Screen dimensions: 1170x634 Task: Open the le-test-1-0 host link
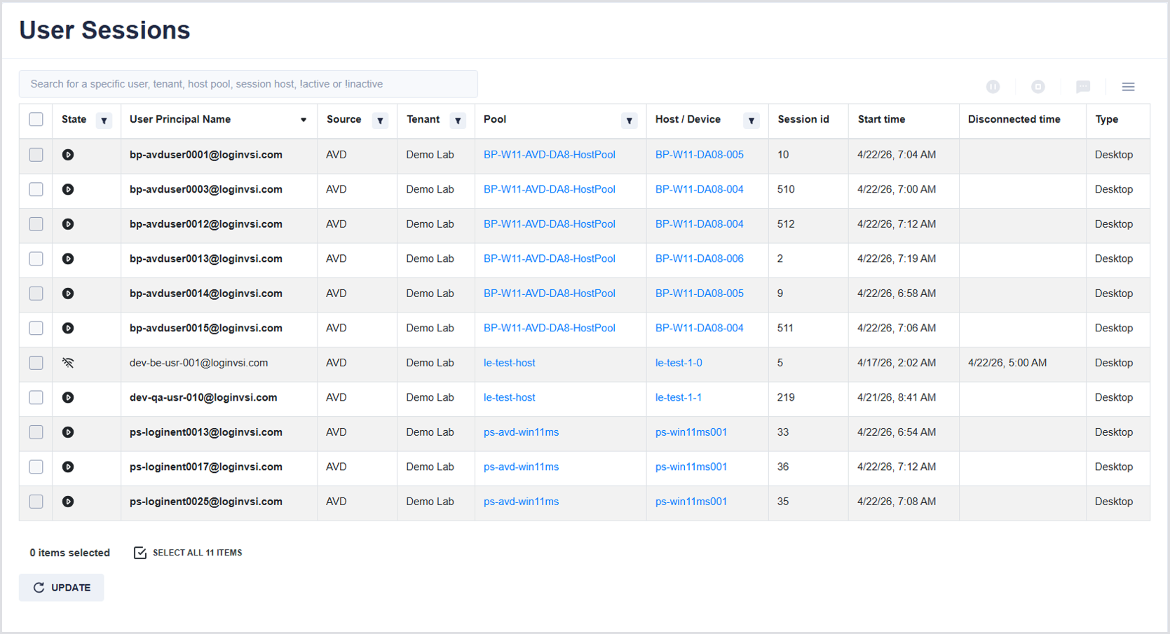coord(678,363)
